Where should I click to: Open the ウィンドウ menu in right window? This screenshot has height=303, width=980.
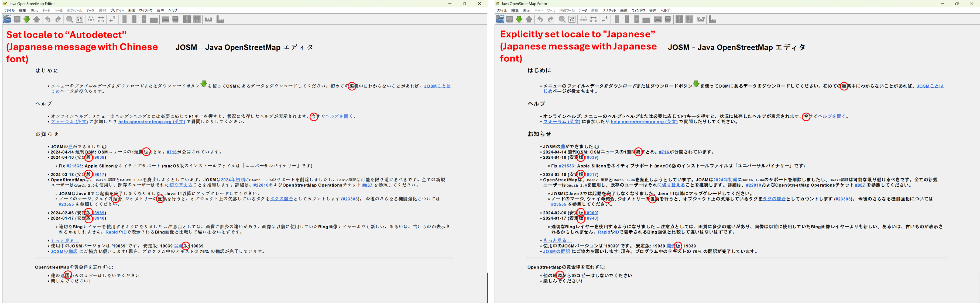coord(638,11)
